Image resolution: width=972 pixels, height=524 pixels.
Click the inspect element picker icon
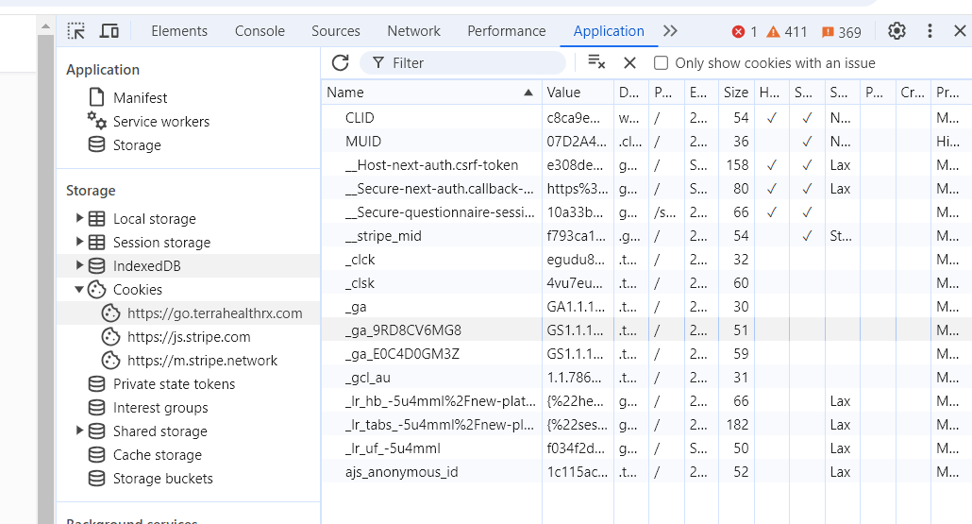pos(76,31)
